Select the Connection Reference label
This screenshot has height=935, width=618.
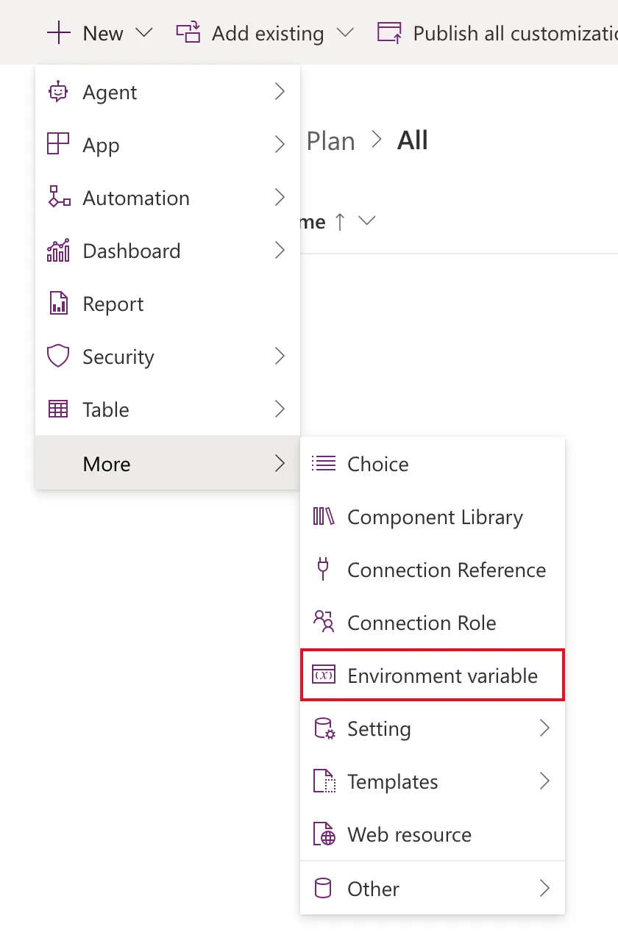[x=447, y=570]
